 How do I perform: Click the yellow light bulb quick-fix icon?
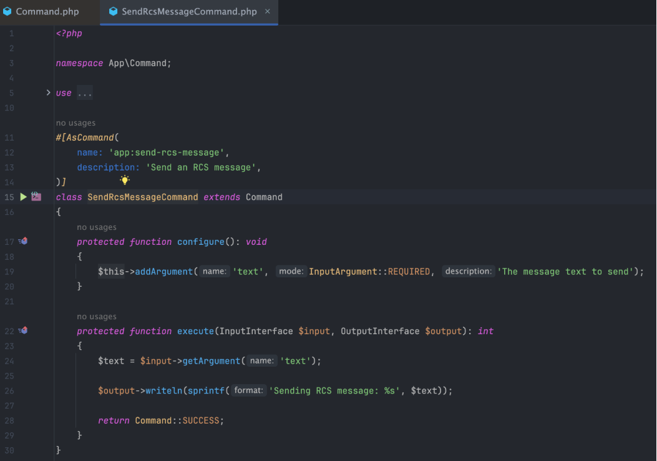point(124,180)
